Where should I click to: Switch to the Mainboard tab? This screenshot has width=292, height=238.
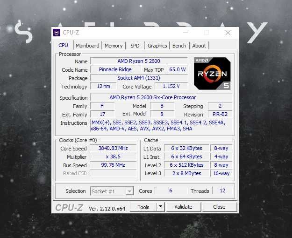[x=87, y=46]
